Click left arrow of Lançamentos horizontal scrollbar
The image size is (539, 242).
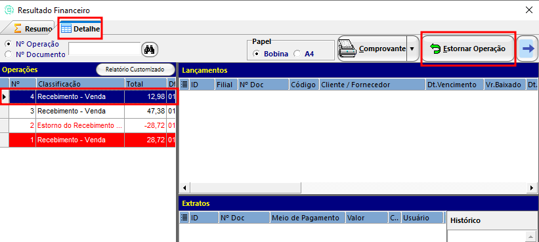[184, 188]
